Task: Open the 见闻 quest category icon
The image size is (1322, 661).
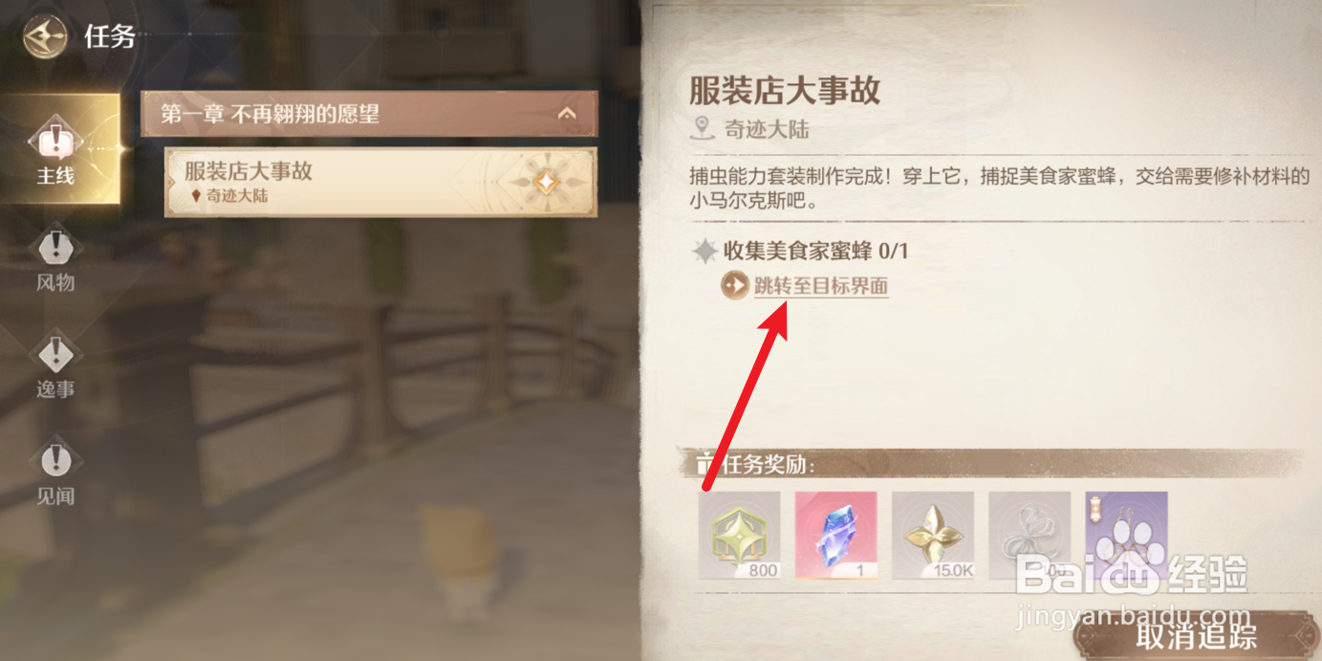Action: tap(56, 462)
